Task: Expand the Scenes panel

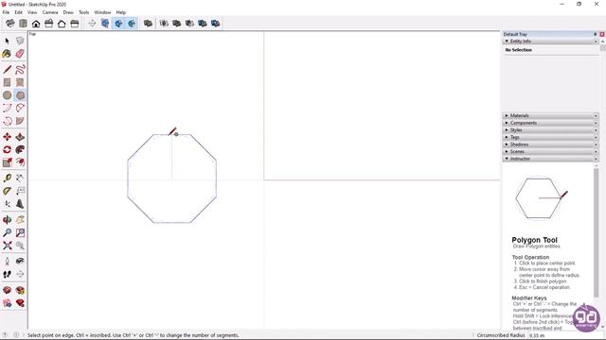Action: (x=550, y=151)
